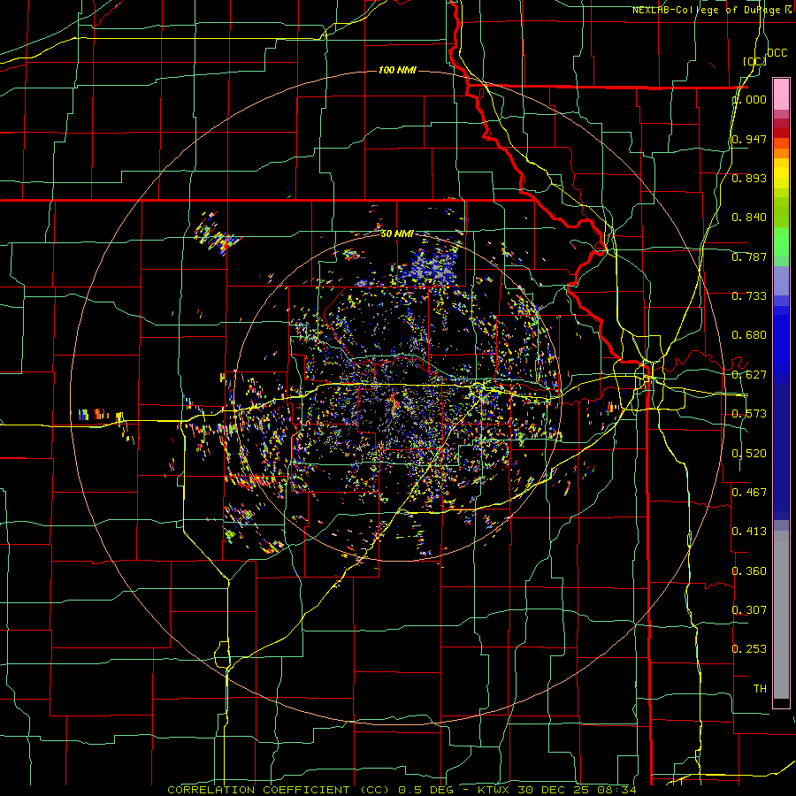
Task: Click the 0.520 scale value
Action: [749, 454]
